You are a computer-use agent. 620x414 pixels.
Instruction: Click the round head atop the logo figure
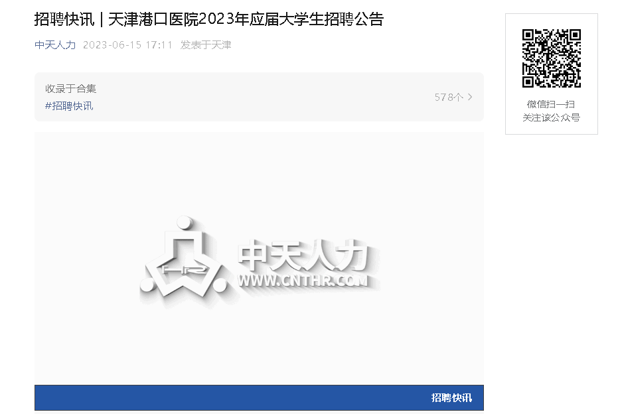point(185,222)
